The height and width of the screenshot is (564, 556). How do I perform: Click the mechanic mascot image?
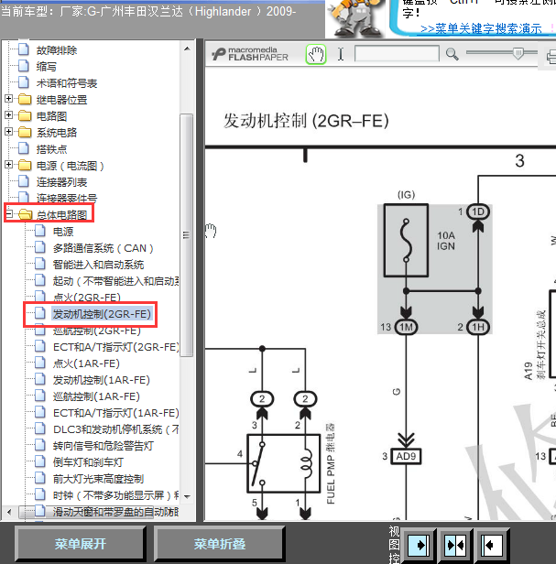click(x=354, y=18)
